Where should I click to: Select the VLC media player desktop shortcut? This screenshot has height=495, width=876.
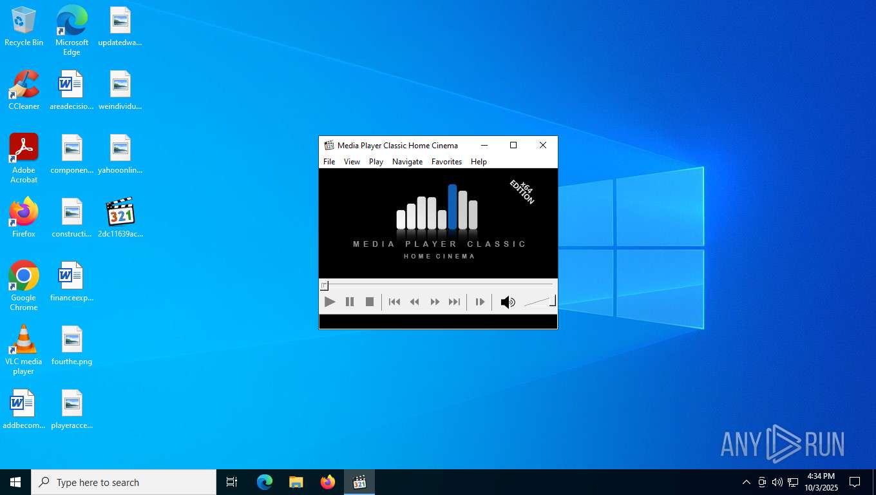[x=24, y=349]
